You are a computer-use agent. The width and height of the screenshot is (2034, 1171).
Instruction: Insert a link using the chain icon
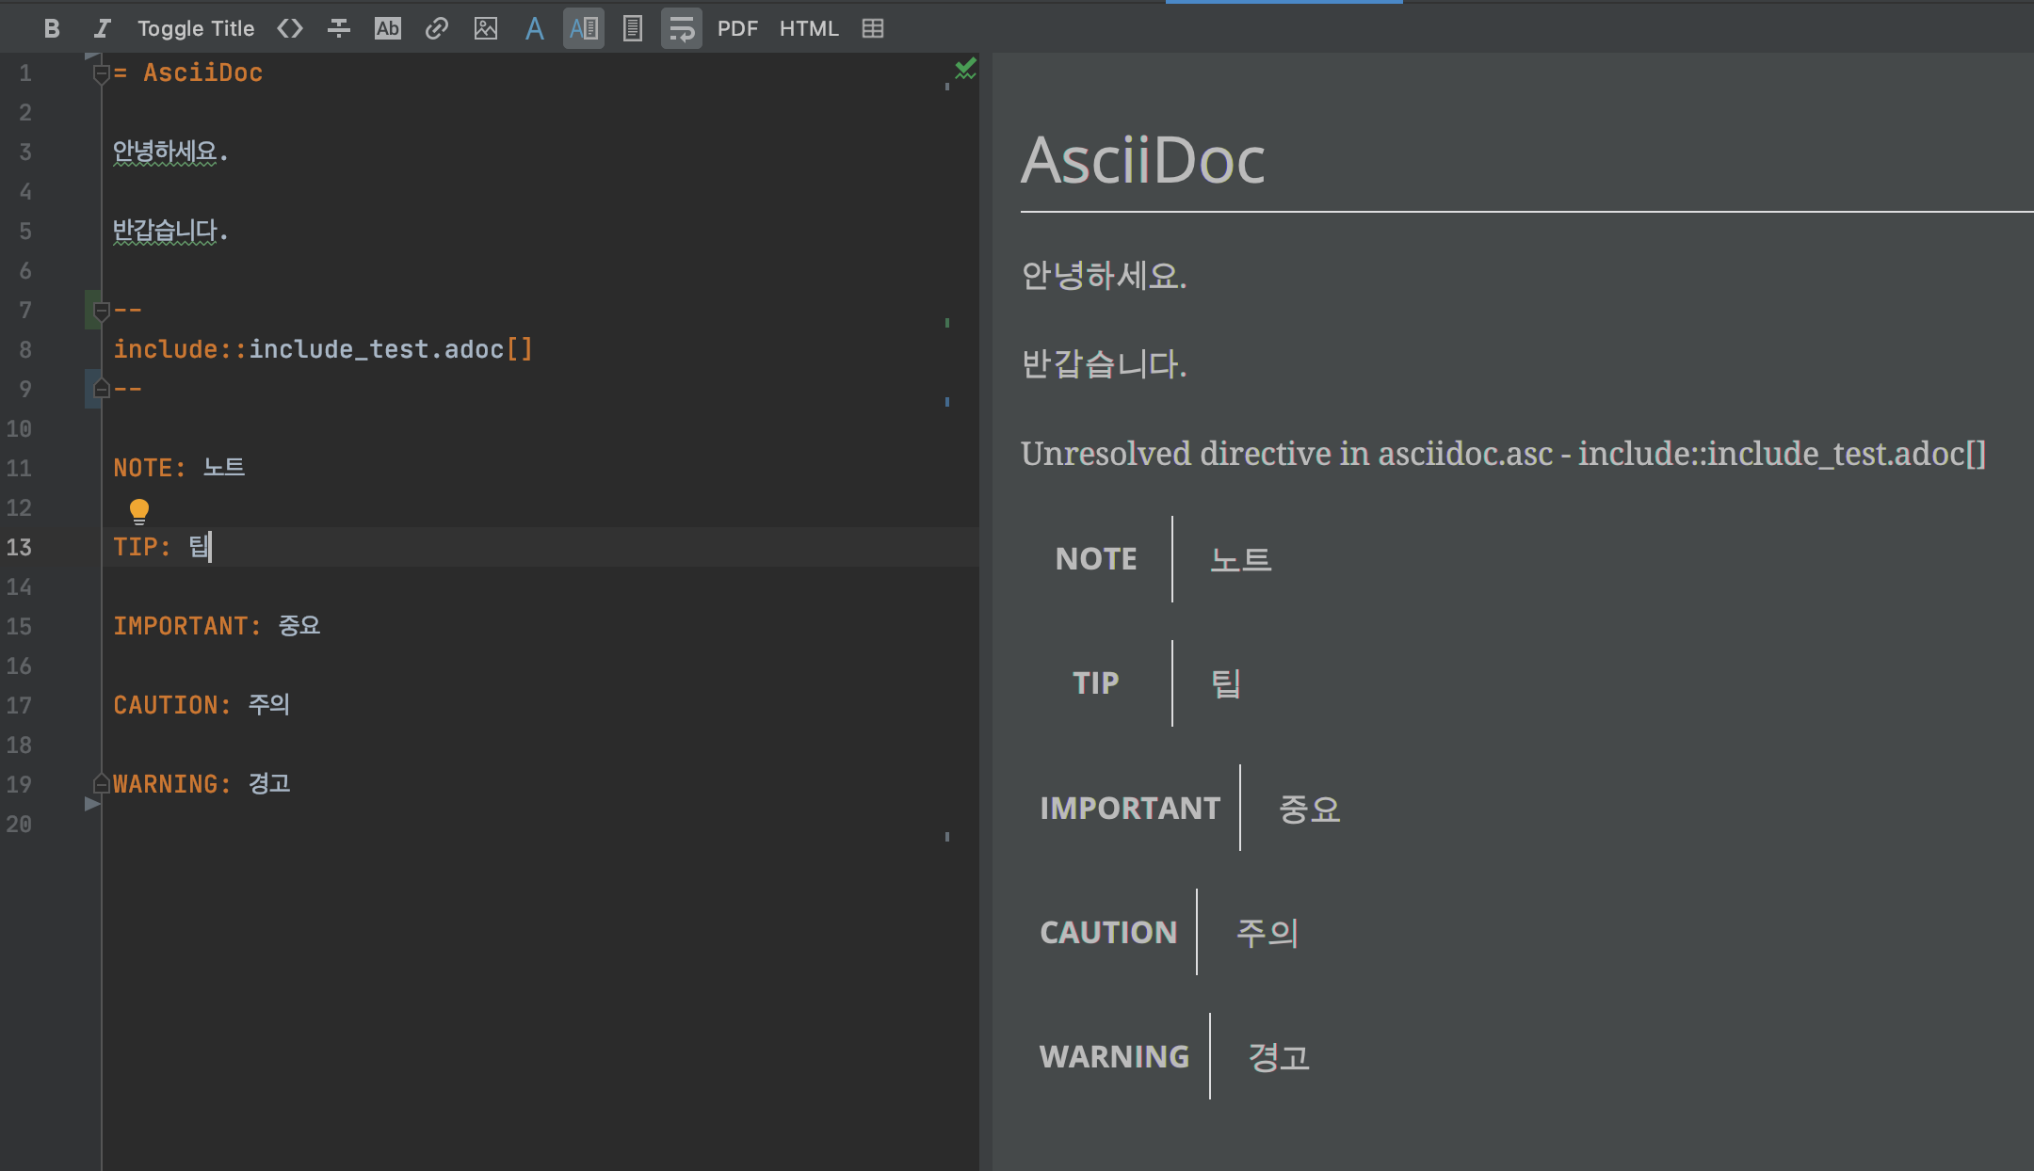(436, 29)
